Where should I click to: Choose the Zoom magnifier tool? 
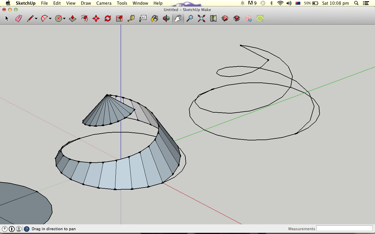pos(190,19)
